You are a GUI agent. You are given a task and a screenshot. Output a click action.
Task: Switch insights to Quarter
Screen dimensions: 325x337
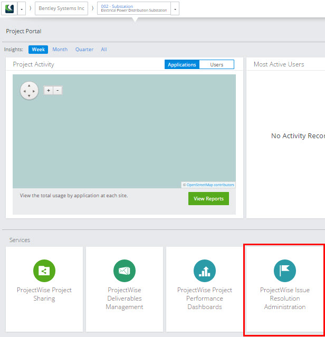click(x=84, y=50)
